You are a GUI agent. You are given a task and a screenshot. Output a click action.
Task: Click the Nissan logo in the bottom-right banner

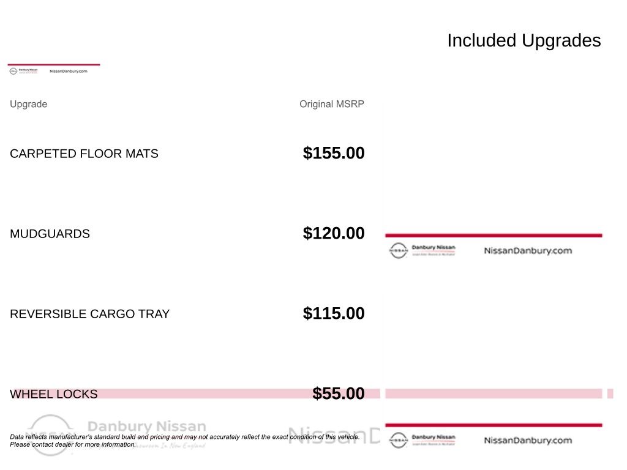[398, 440]
